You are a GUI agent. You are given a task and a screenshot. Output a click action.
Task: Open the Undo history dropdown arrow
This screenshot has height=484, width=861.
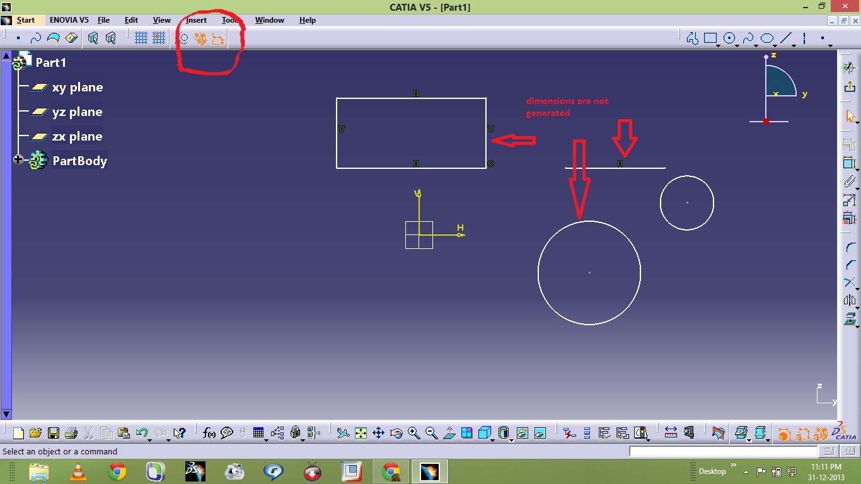point(150,439)
